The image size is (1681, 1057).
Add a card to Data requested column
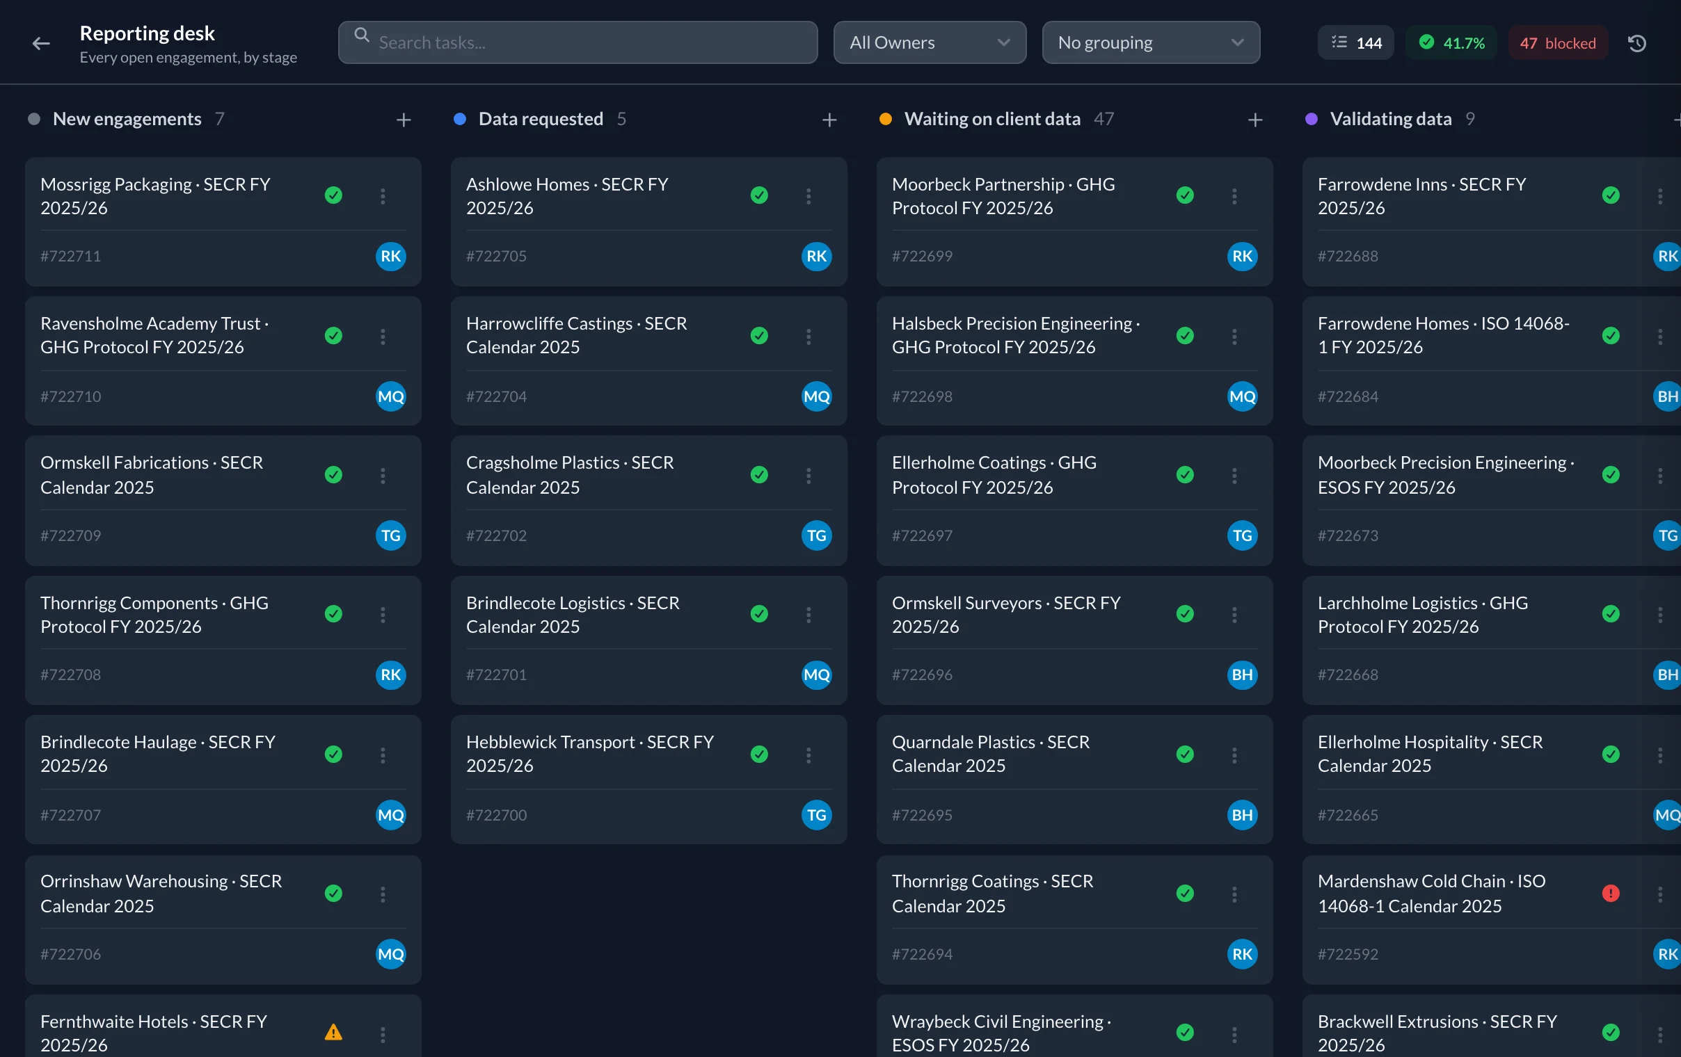click(829, 120)
